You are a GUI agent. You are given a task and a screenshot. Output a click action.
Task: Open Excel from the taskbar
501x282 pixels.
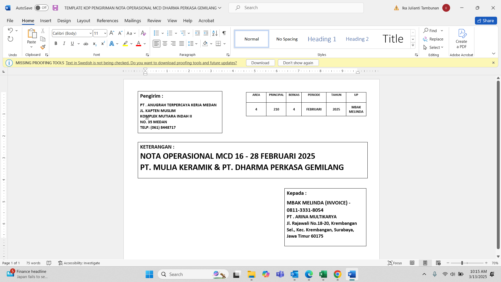[x=323, y=274]
